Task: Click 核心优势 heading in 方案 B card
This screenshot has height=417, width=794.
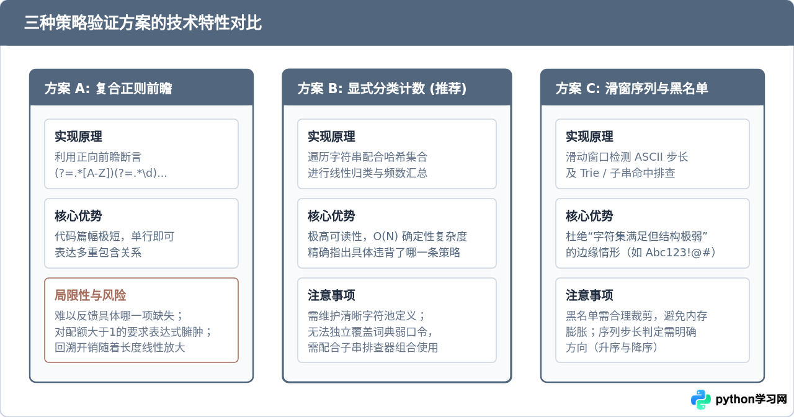Action: (331, 216)
